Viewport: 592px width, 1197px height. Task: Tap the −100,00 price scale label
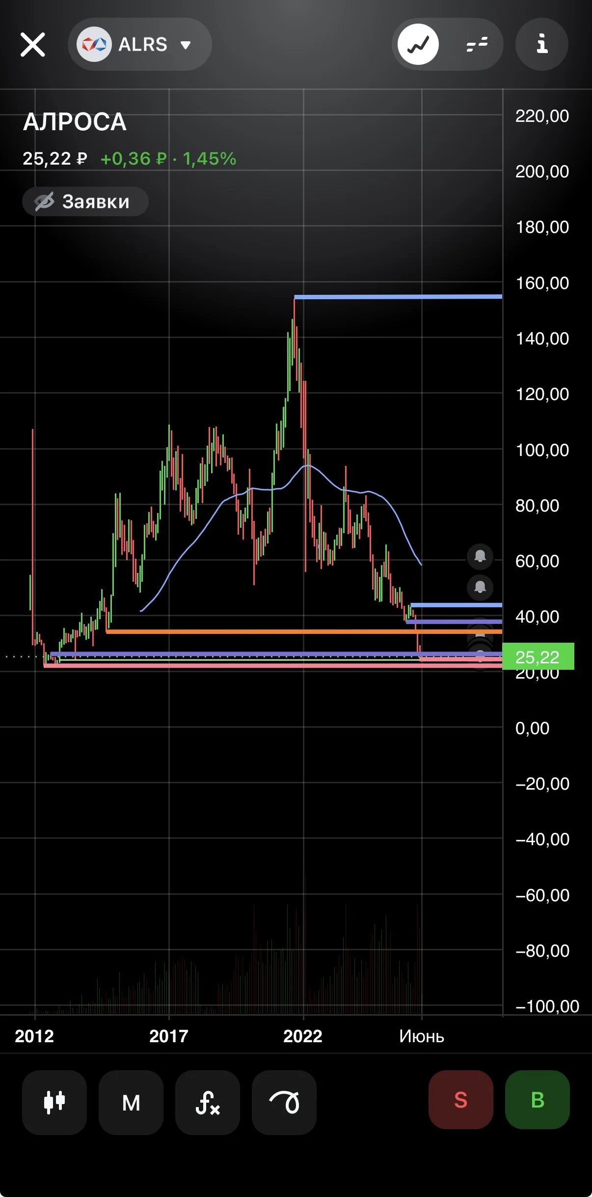point(548,1006)
